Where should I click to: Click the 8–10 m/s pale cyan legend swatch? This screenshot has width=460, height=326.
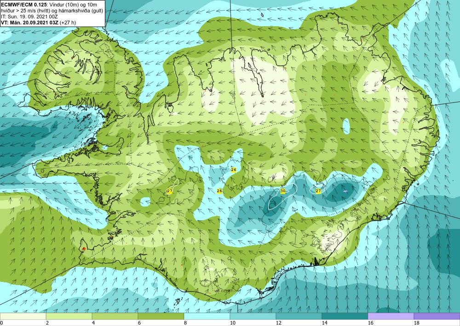click(207, 316)
